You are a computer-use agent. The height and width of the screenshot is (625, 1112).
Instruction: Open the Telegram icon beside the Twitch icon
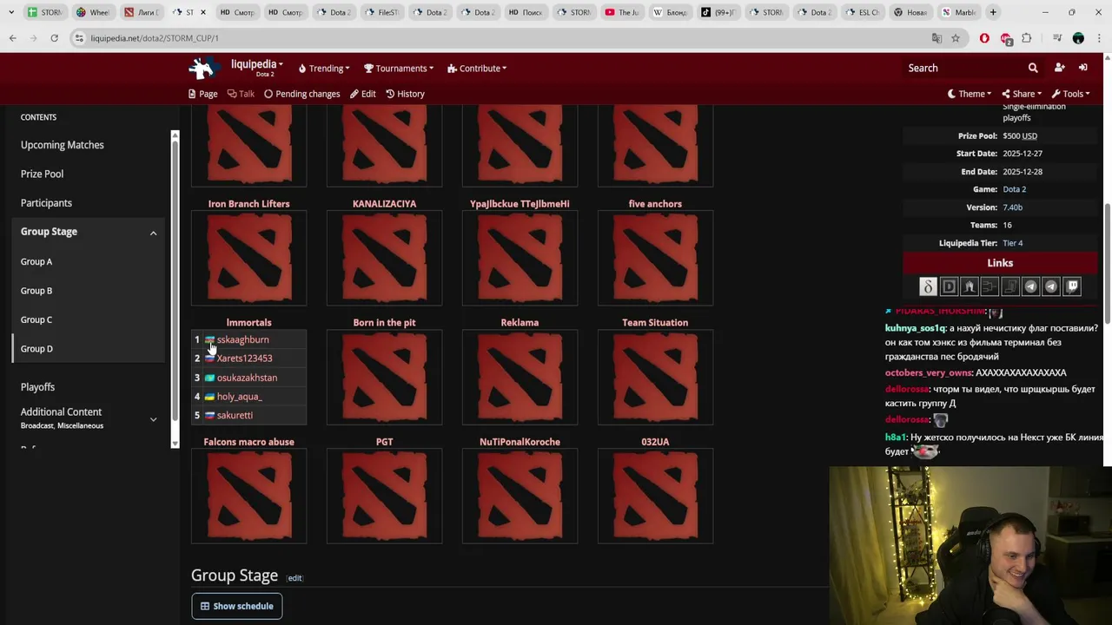click(1051, 286)
